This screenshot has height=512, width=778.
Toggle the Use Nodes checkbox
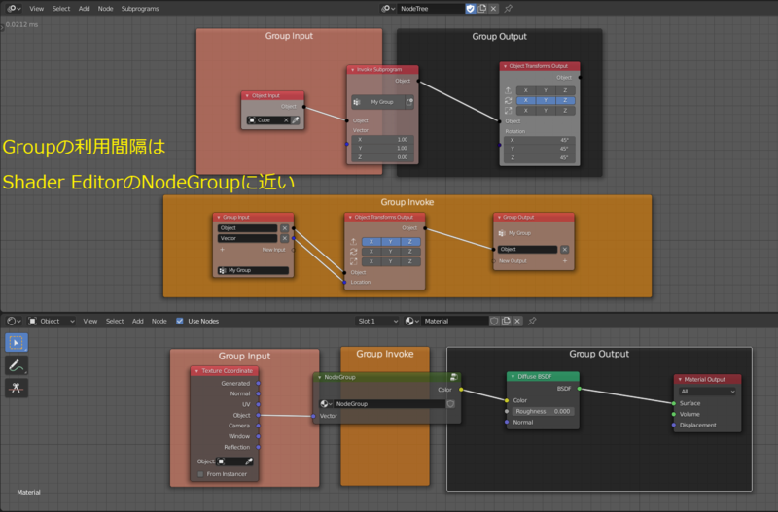pos(180,322)
